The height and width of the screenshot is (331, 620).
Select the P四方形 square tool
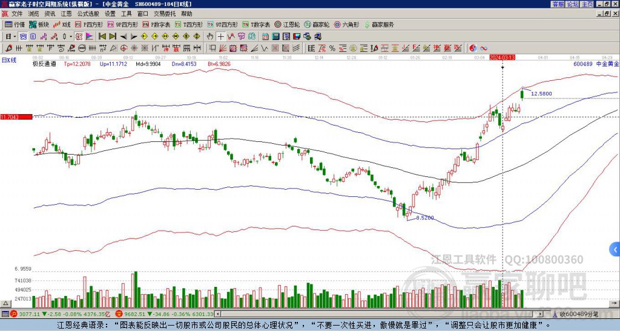coord(89,24)
